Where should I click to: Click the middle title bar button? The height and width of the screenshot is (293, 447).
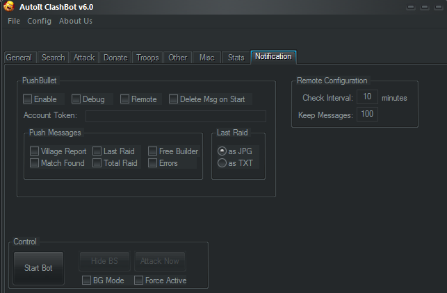pyautogui.click(x=425, y=7)
